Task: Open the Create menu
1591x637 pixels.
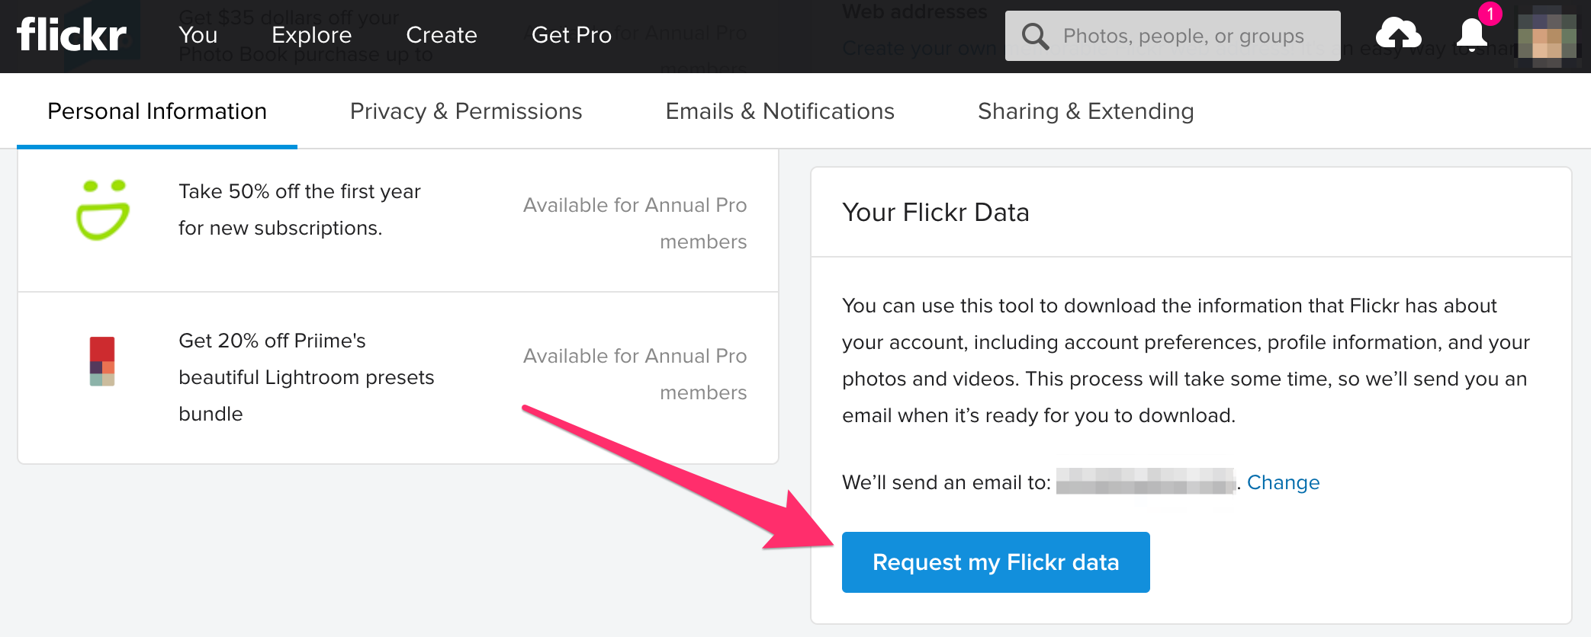Action: pos(441,35)
